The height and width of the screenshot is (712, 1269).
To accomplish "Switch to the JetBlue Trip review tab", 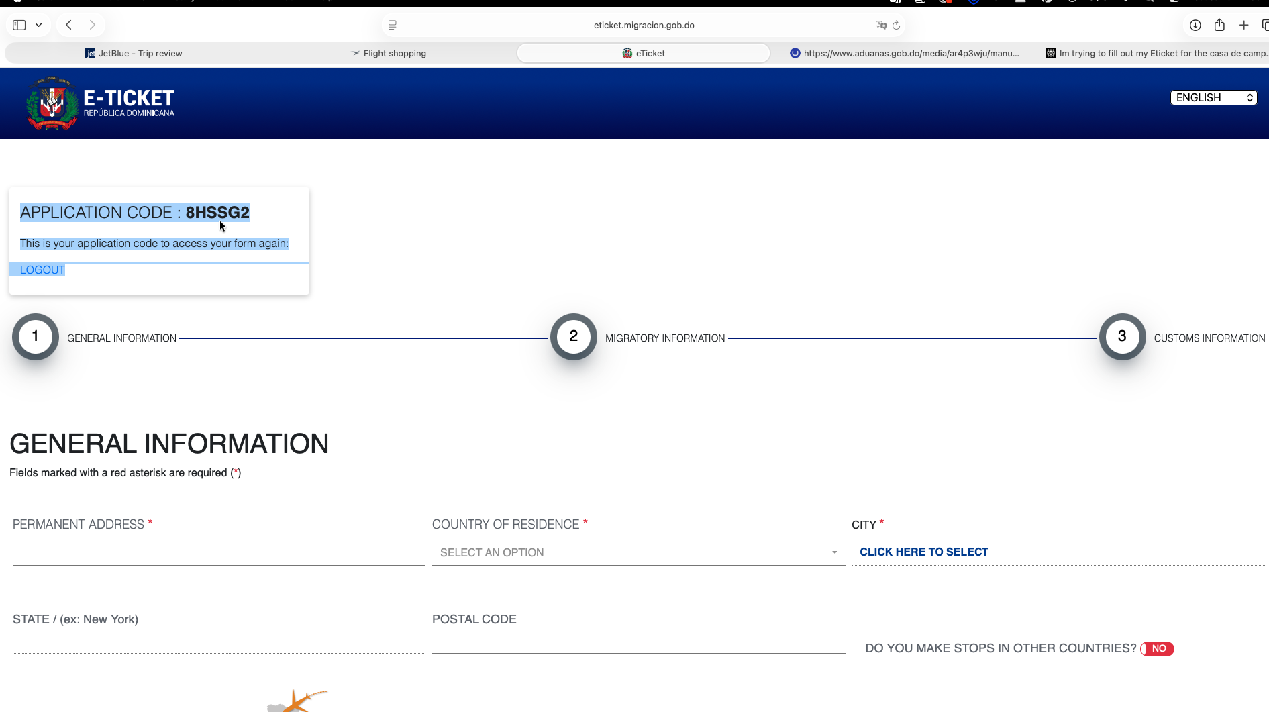I will pos(134,53).
